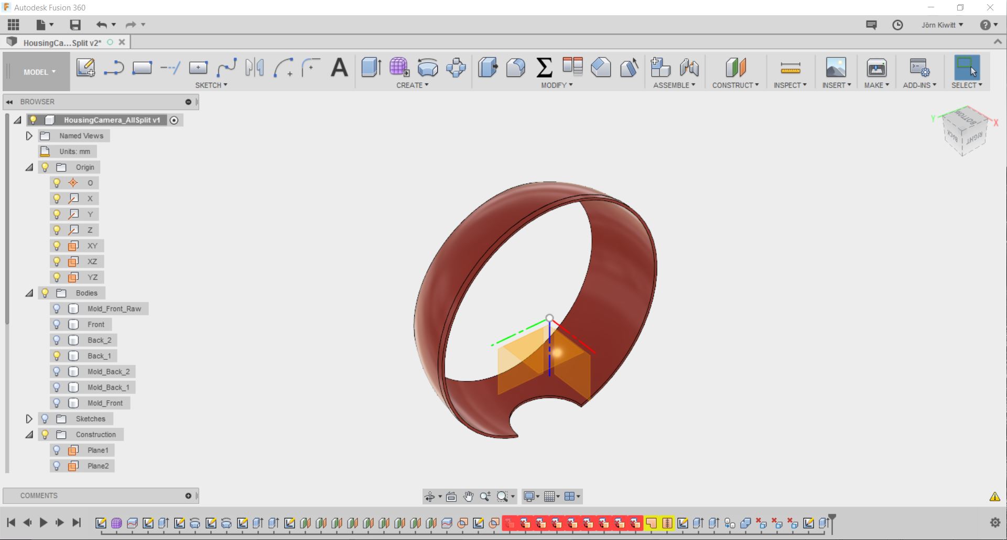The width and height of the screenshot is (1007, 540).
Task: Play the timeline
Action: [44, 522]
